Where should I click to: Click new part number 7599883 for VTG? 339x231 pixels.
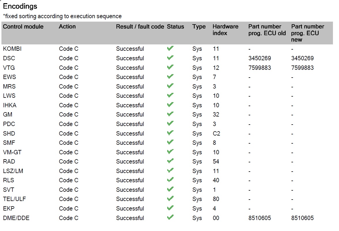point(302,68)
